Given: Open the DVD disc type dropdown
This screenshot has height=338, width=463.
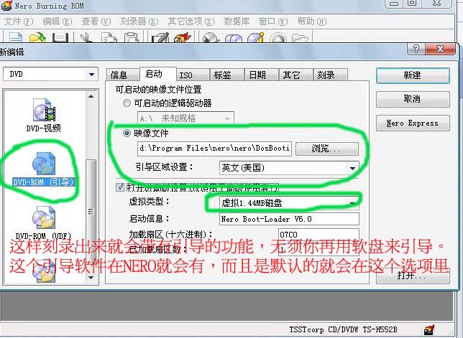Looking at the screenshot, I should point(50,74).
